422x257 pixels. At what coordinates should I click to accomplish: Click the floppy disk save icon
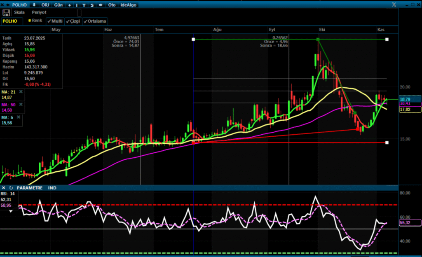point(6,12)
